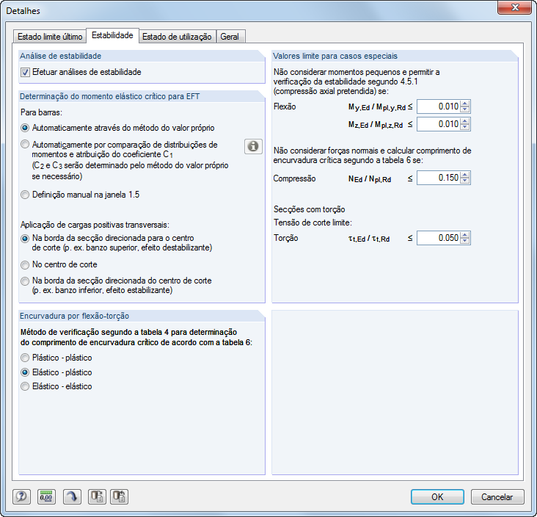Select automatic comparison of moment distributions option
Viewport: 537px width, 517px height.
[25, 145]
